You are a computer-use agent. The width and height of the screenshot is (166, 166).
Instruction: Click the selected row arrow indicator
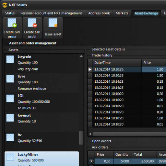90,69
